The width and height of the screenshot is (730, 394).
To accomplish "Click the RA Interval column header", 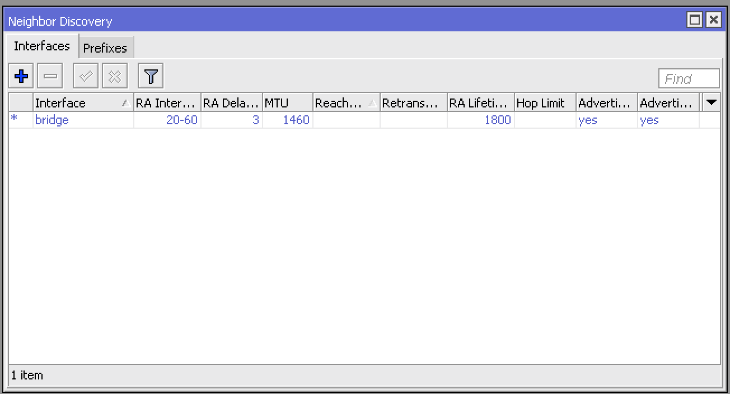I will (x=167, y=103).
